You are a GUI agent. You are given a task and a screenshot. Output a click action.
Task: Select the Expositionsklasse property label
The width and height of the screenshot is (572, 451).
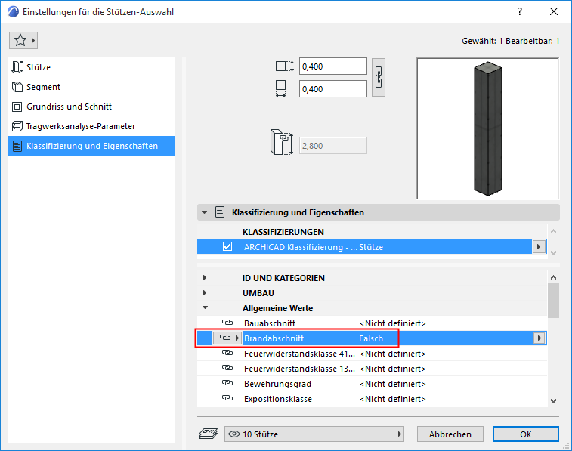click(278, 399)
